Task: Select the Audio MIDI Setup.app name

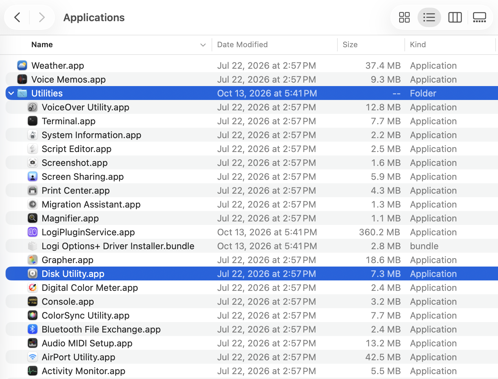Action: click(87, 343)
